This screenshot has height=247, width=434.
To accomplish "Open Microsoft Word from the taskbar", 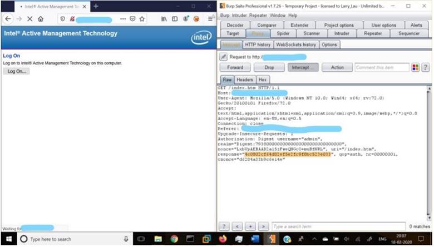I will [255, 239].
